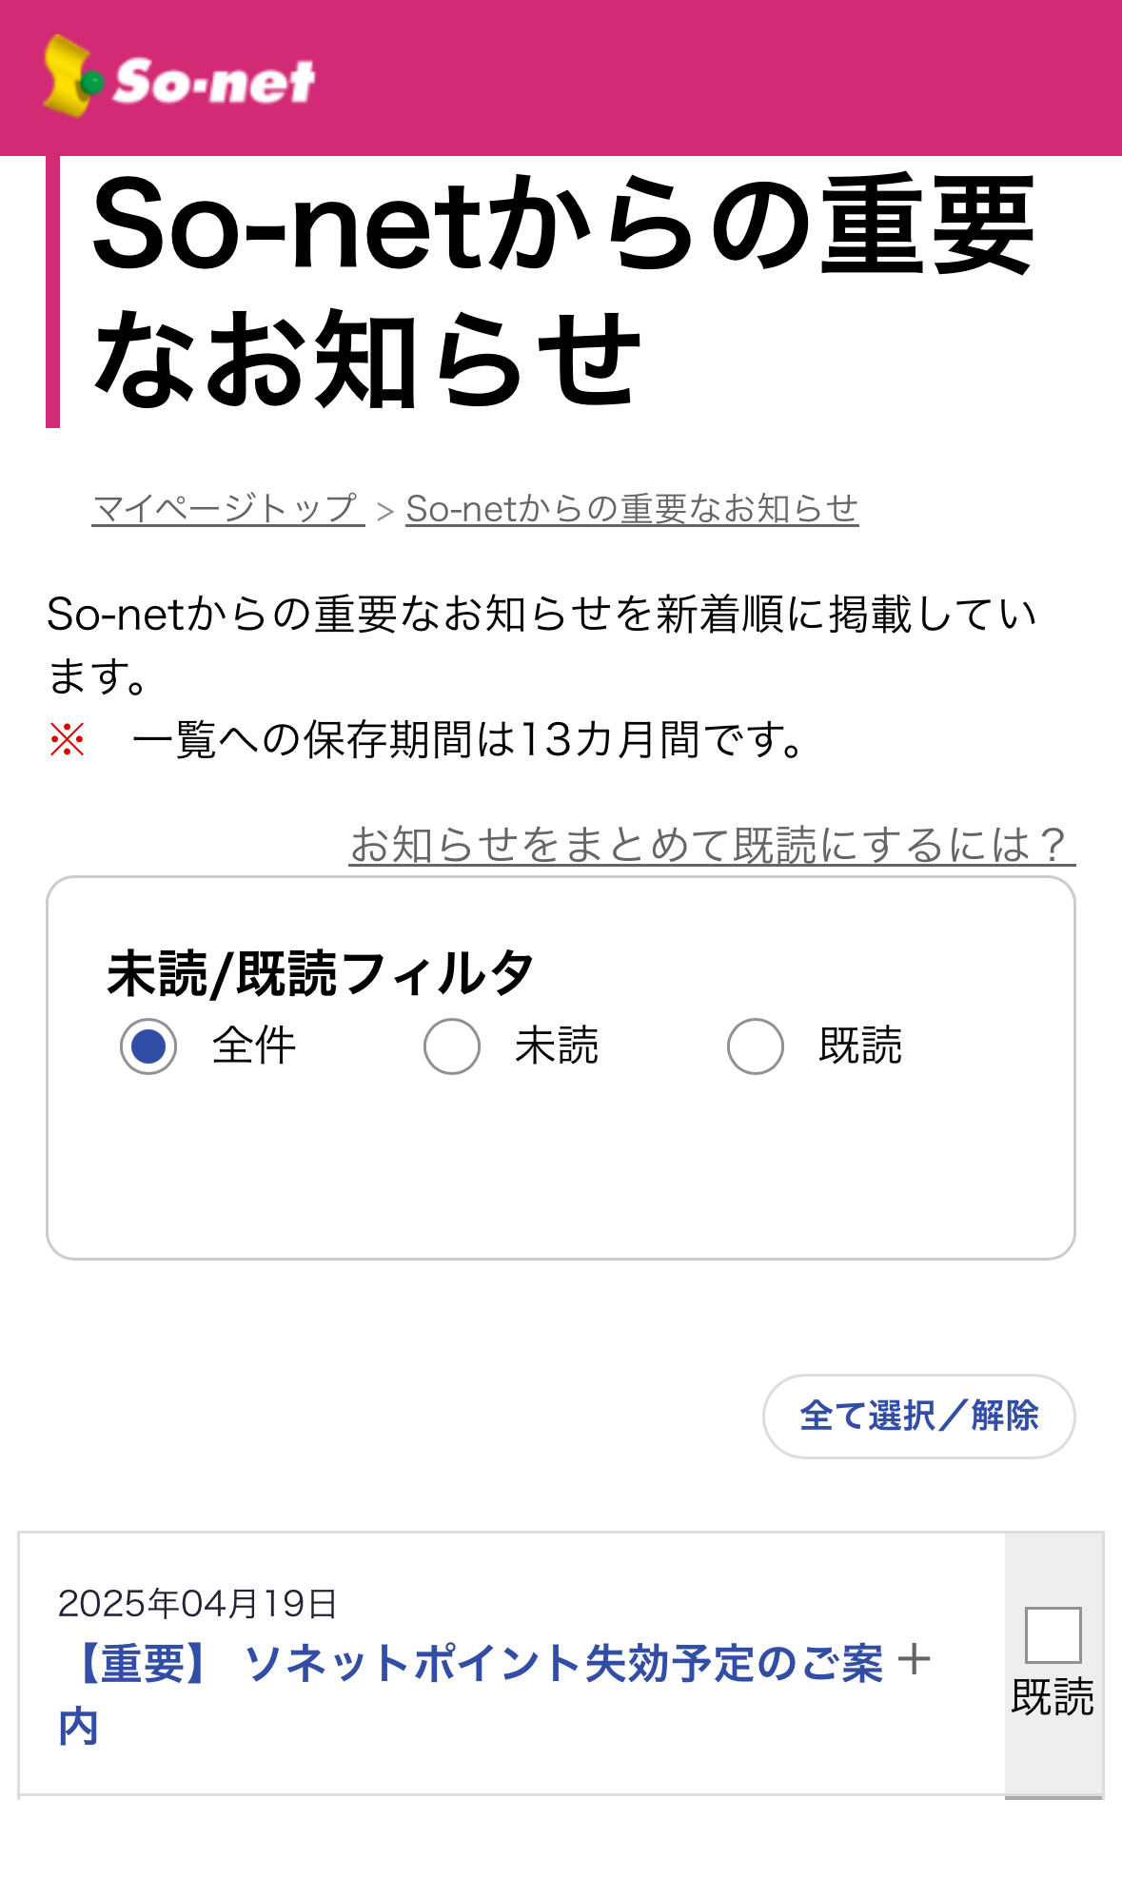Expand the notice with the plus icon

[914, 1659]
